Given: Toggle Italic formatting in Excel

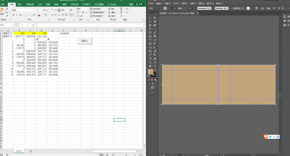Looking at the screenshot, I should pos(17,15).
